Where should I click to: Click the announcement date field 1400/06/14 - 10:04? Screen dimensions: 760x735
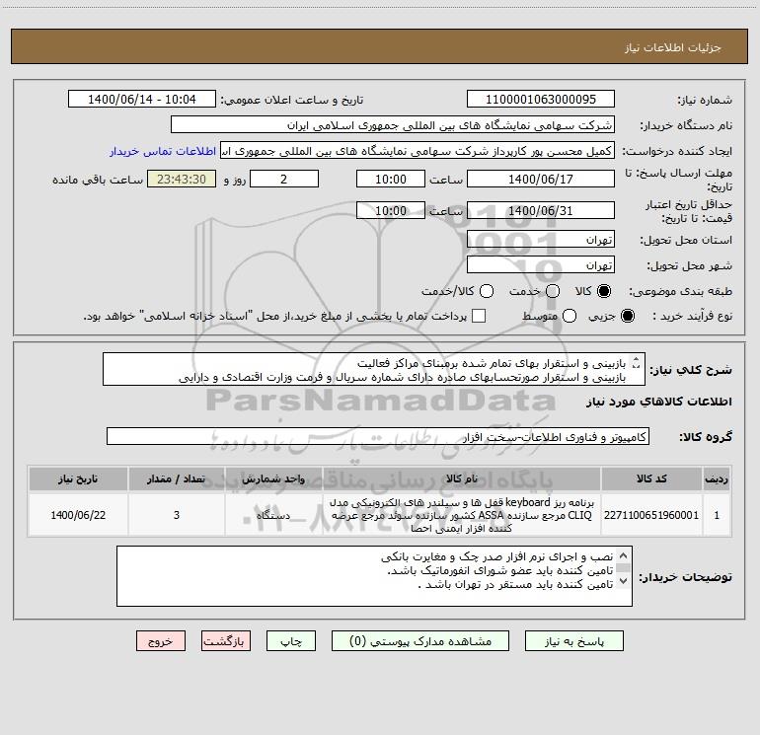[x=142, y=99]
